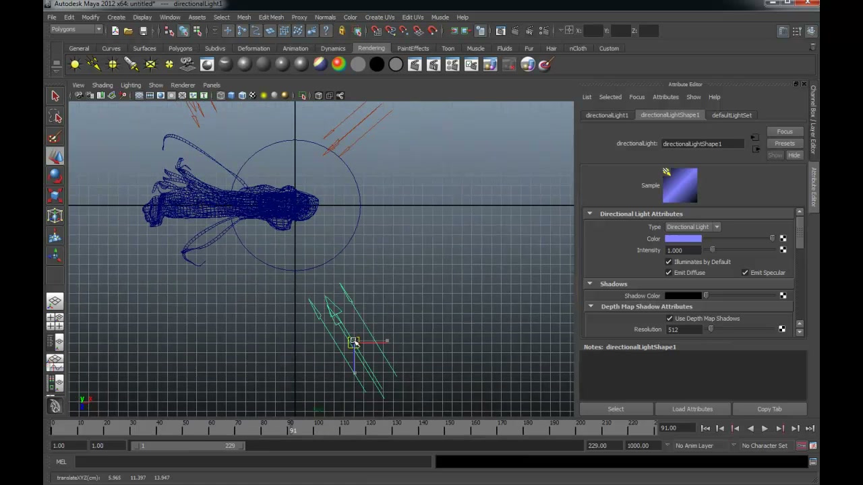Image resolution: width=863 pixels, height=485 pixels.
Task: Activate the Move tool in the toolbox
Action: (x=55, y=157)
